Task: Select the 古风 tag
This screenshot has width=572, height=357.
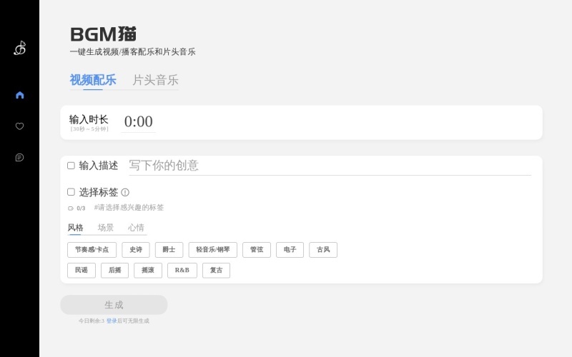Action: pos(323,250)
